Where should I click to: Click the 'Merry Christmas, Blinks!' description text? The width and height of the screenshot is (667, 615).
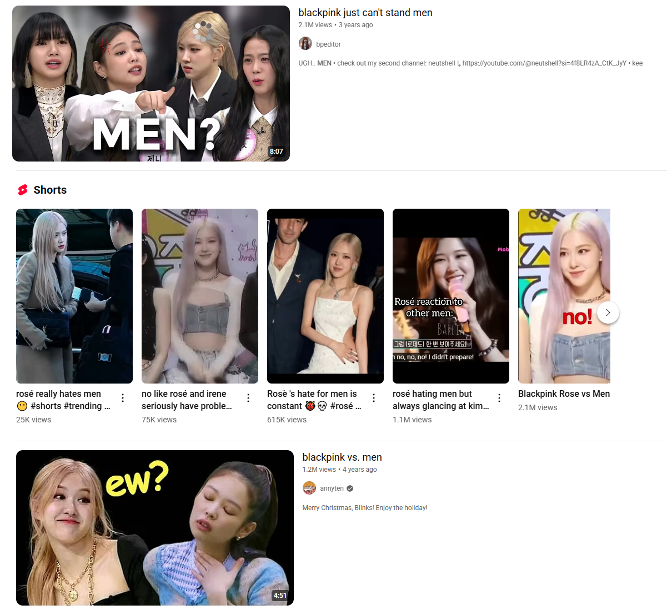tap(365, 508)
